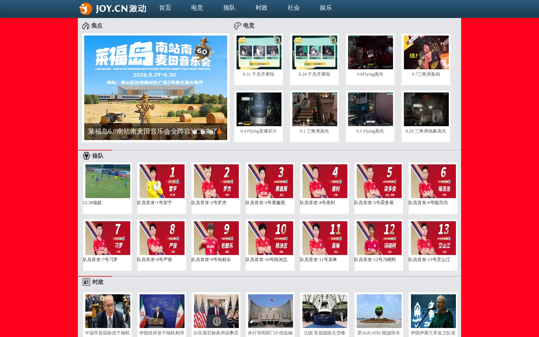This screenshot has width=539, height=337.
Task: Click the JOY.CN 激动 logo
Action: pos(113,9)
